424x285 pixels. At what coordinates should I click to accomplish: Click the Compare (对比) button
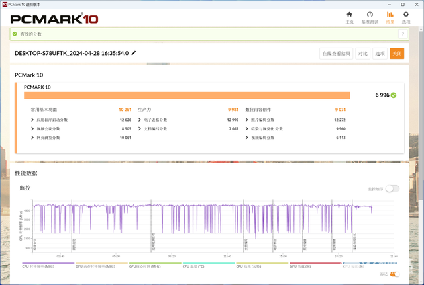[x=362, y=54]
